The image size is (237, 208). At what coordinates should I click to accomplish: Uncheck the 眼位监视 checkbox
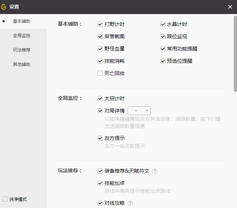click(x=163, y=37)
